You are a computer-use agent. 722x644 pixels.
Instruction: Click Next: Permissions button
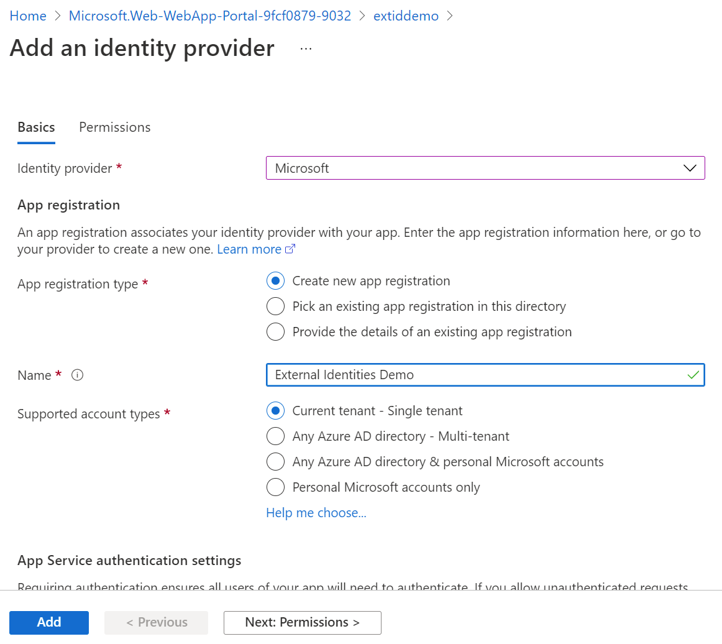(x=302, y=622)
